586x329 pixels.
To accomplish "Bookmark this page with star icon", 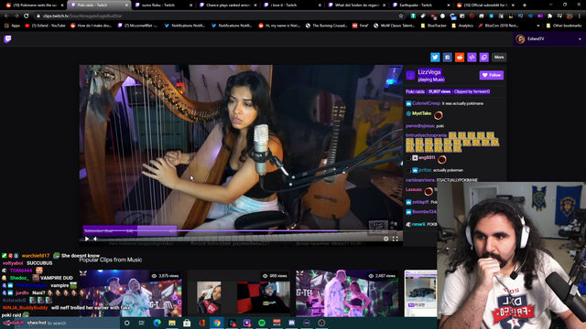I will pyautogui.click(x=401, y=16).
